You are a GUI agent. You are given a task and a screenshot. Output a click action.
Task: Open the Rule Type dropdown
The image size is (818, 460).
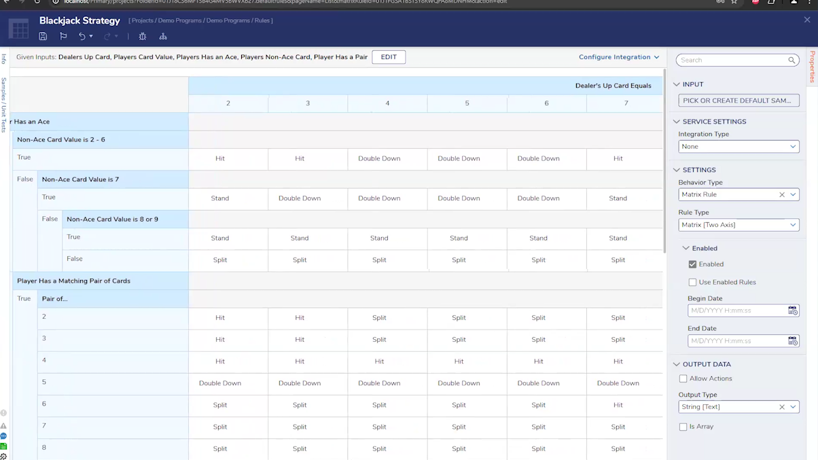pyautogui.click(x=738, y=225)
